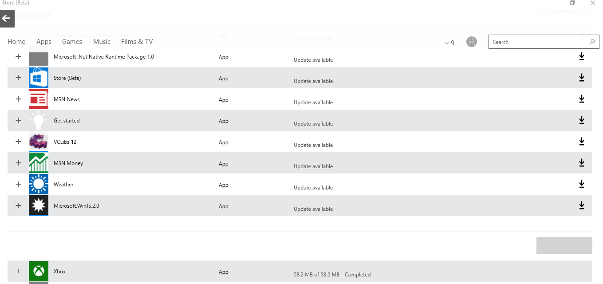603x284 pixels.
Task: Expand the MSN Money row details
Action: (18, 163)
